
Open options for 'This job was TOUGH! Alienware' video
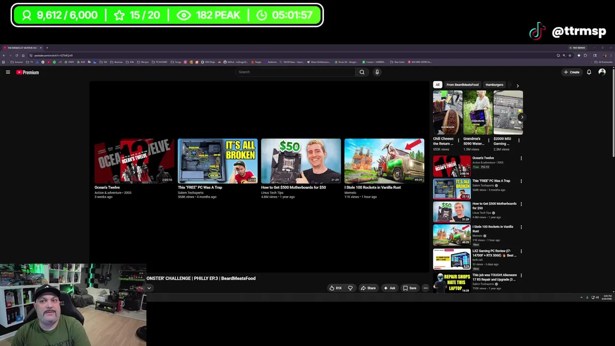[521, 275]
